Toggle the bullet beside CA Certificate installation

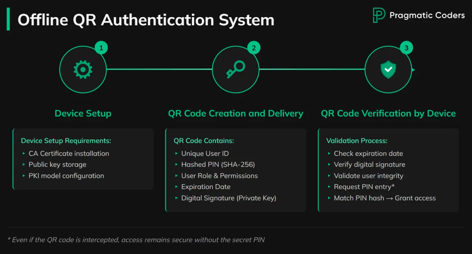point(24,153)
